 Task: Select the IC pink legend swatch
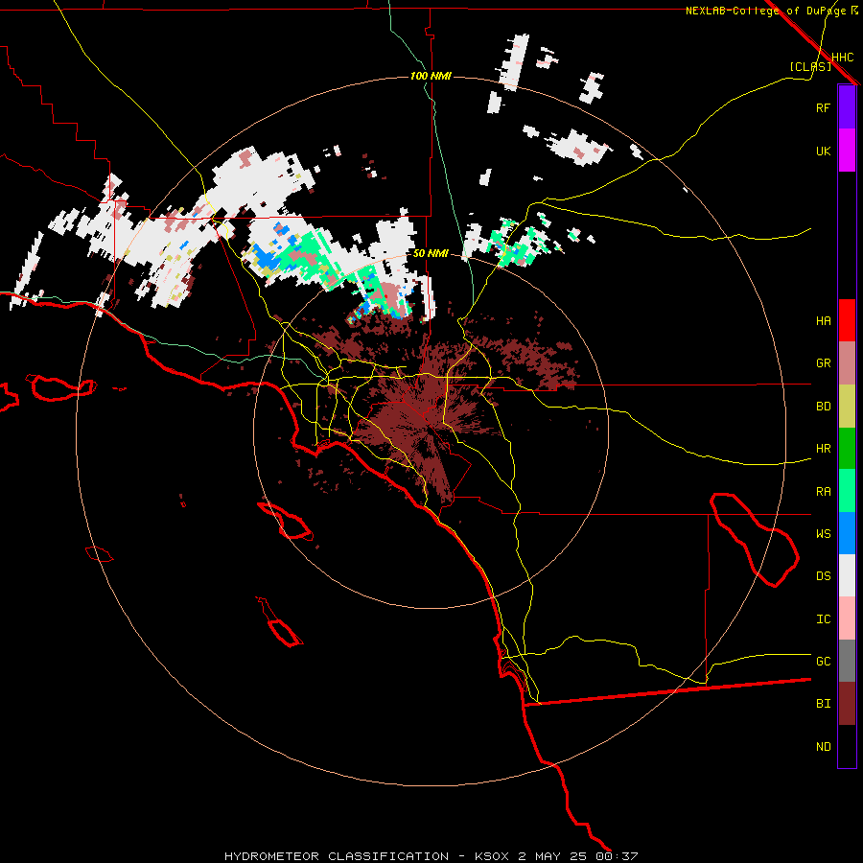coord(847,618)
